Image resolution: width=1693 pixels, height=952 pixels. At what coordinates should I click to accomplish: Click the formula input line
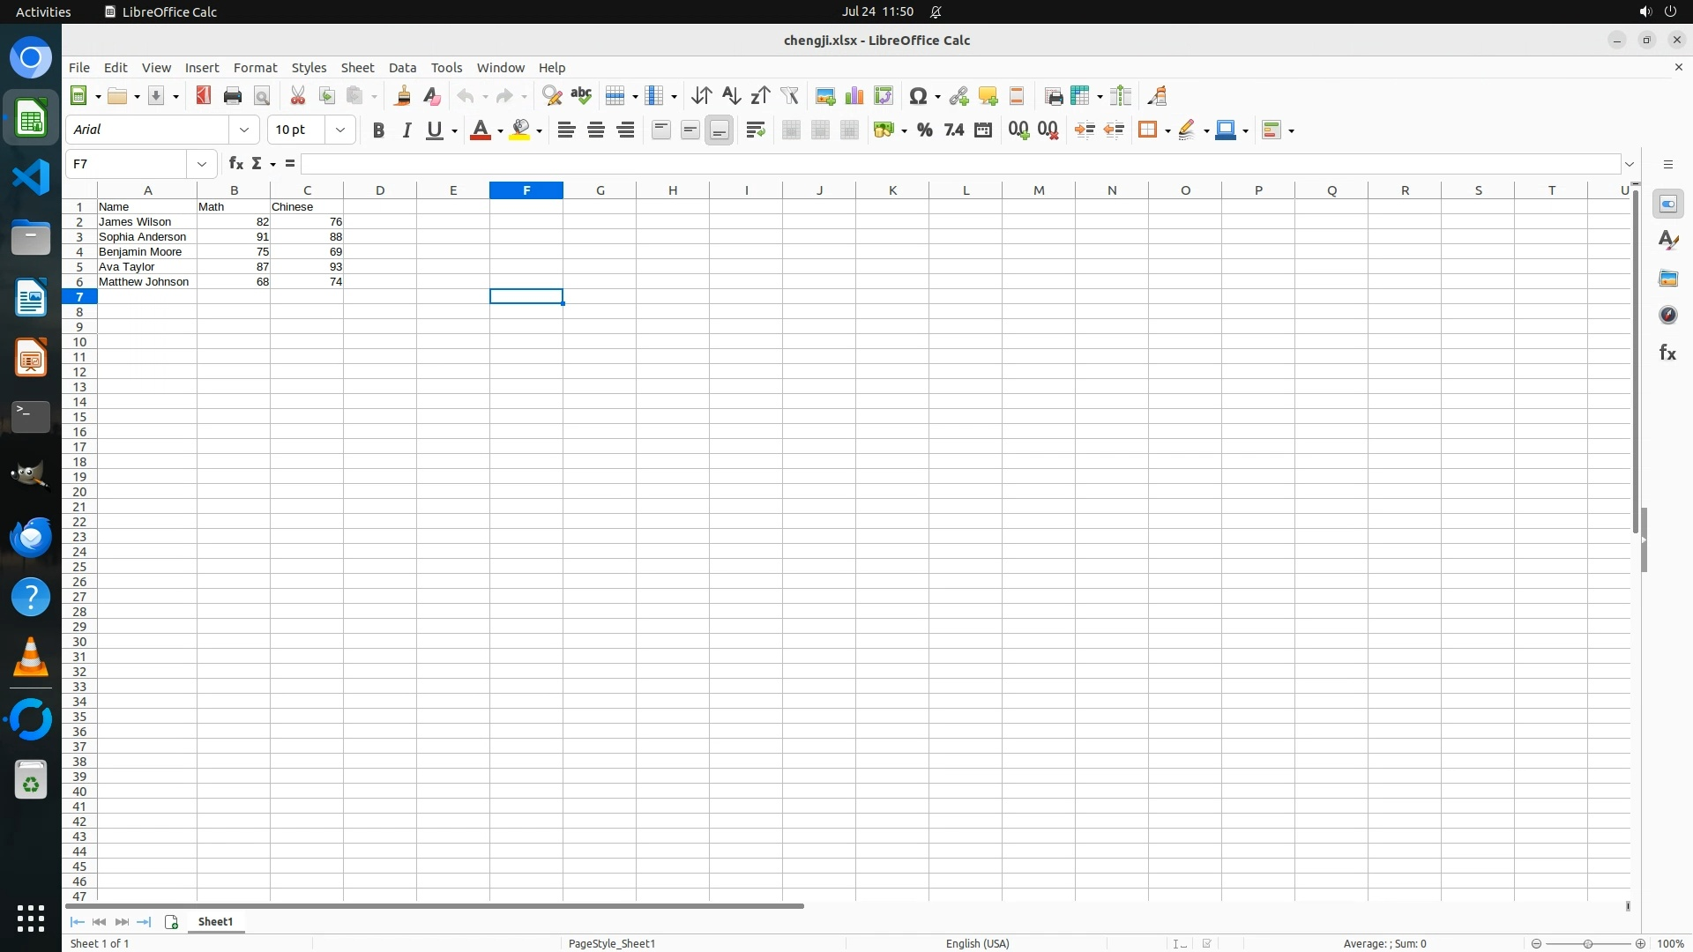[x=959, y=164]
